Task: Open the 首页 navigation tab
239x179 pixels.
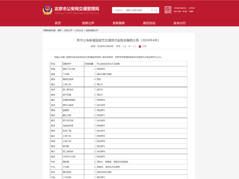Action: click(58, 23)
